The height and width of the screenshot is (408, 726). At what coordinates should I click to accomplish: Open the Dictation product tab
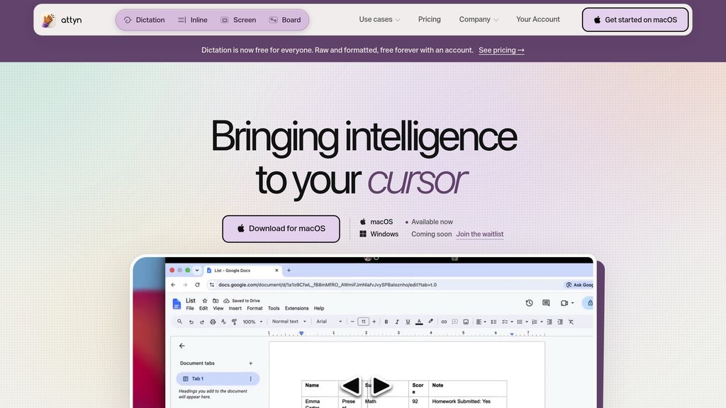pyautogui.click(x=144, y=20)
